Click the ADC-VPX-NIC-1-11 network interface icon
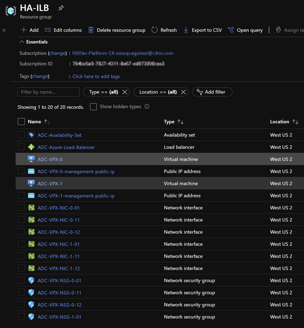This screenshot has height=328, width=304. 31,256
